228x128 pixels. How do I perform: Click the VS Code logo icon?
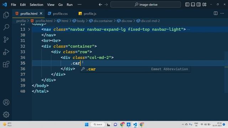coord(5,5)
